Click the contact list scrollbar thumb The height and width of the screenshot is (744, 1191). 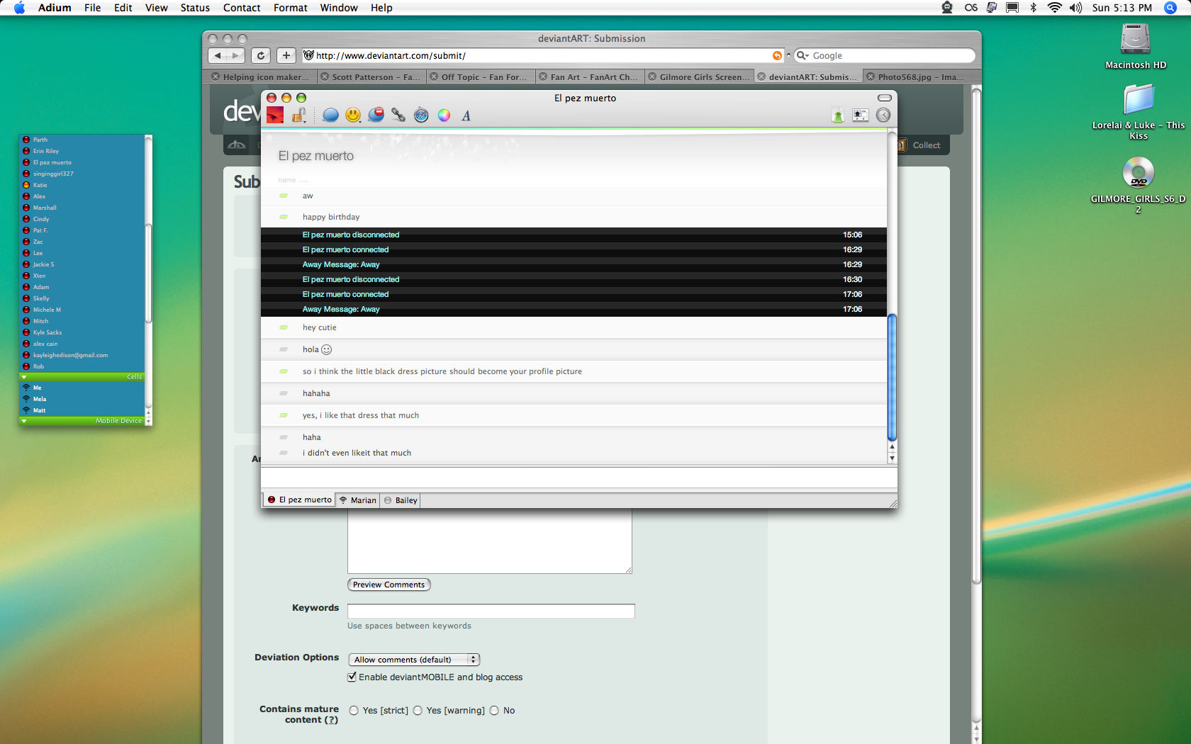[x=148, y=273]
